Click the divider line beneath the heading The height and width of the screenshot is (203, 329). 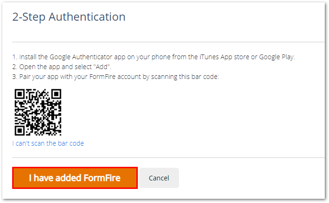click(168, 42)
